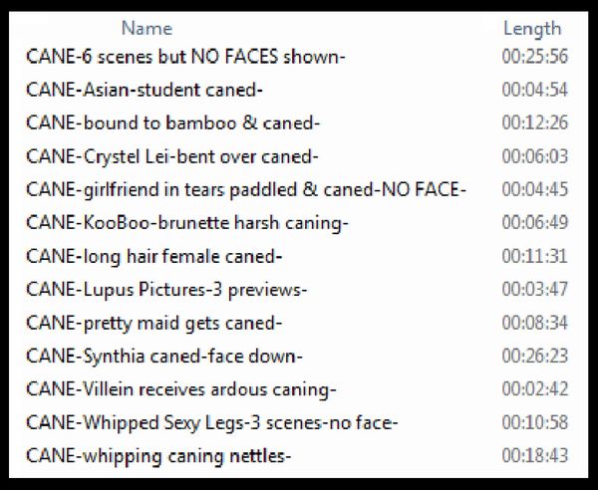Image resolution: width=598 pixels, height=490 pixels.
Task: Click the 00:26:23 length value
Action: pyautogui.click(x=534, y=357)
